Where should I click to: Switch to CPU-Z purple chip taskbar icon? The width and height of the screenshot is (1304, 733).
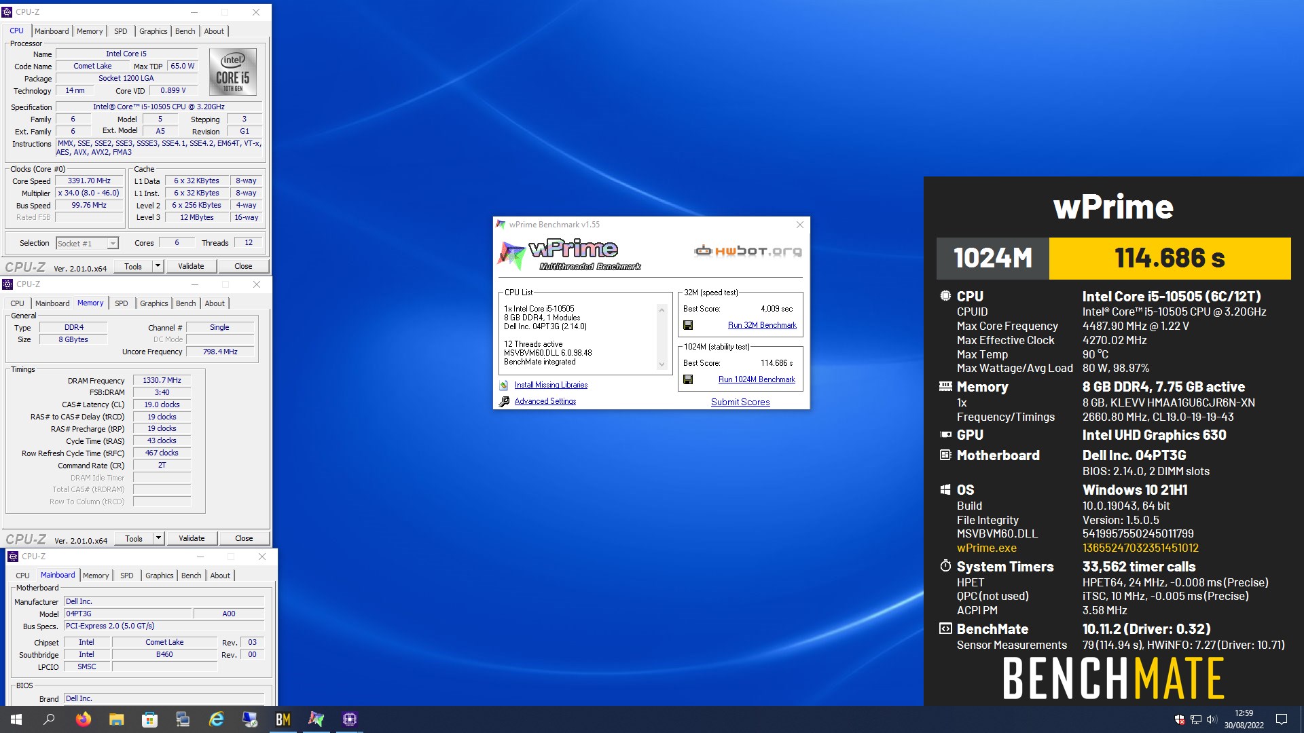pyautogui.click(x=349, y=719)
